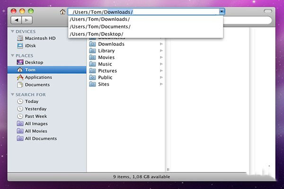This screenshot has height=189, width=284.
Task: Select the Library folder icon
Action: pos(92,51)
